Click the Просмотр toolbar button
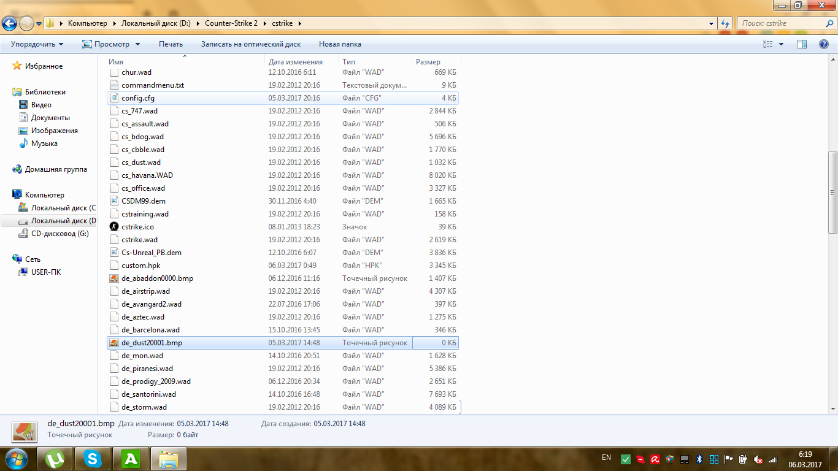 point(106,44)
